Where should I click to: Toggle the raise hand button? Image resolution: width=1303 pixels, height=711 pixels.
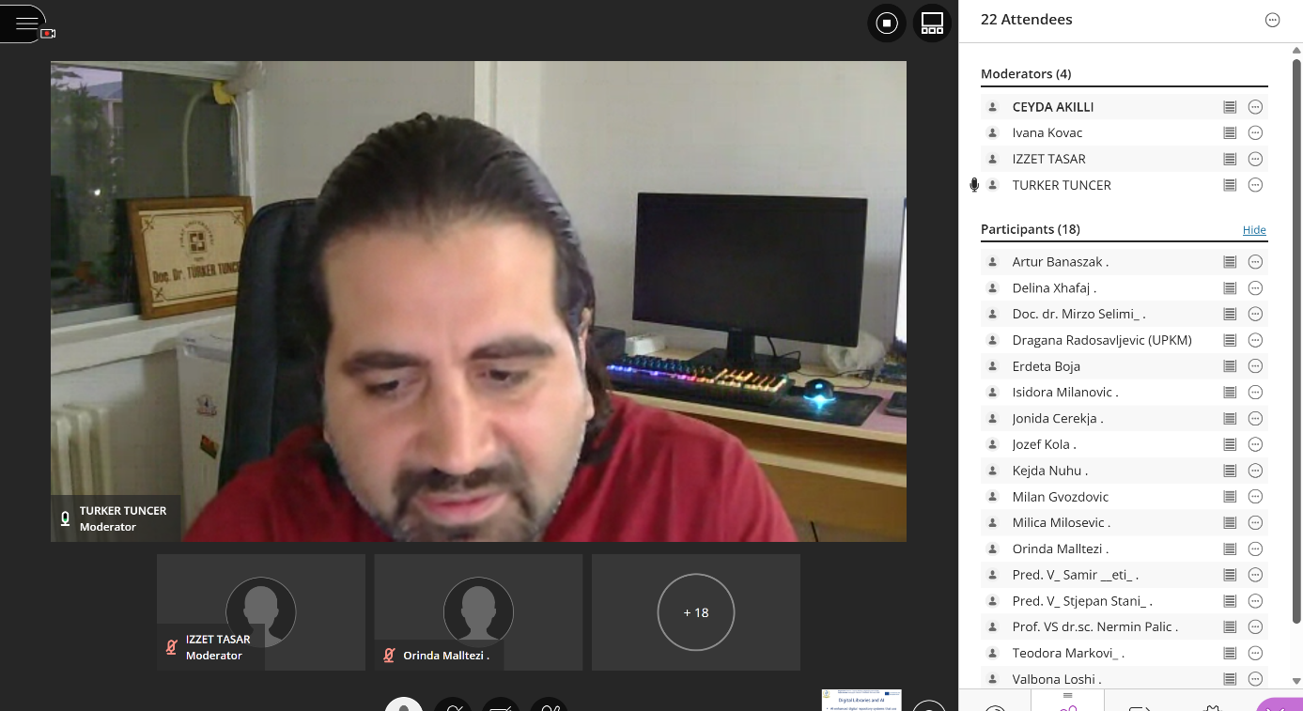pyautogui.click(x=549, y=704)
